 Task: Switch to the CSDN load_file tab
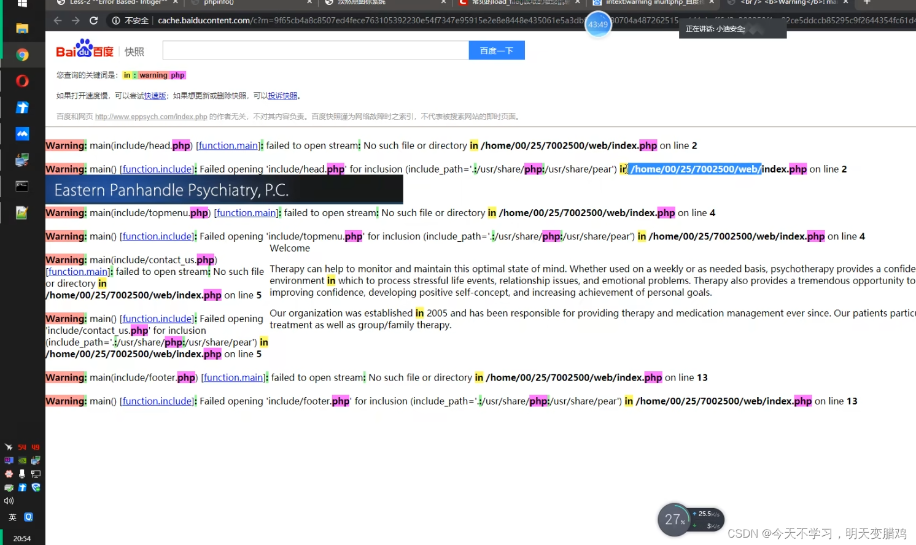pyautogui.click(x=519, y=2)
